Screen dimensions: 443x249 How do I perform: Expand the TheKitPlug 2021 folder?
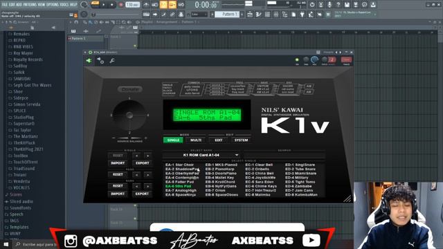[28, 149]
